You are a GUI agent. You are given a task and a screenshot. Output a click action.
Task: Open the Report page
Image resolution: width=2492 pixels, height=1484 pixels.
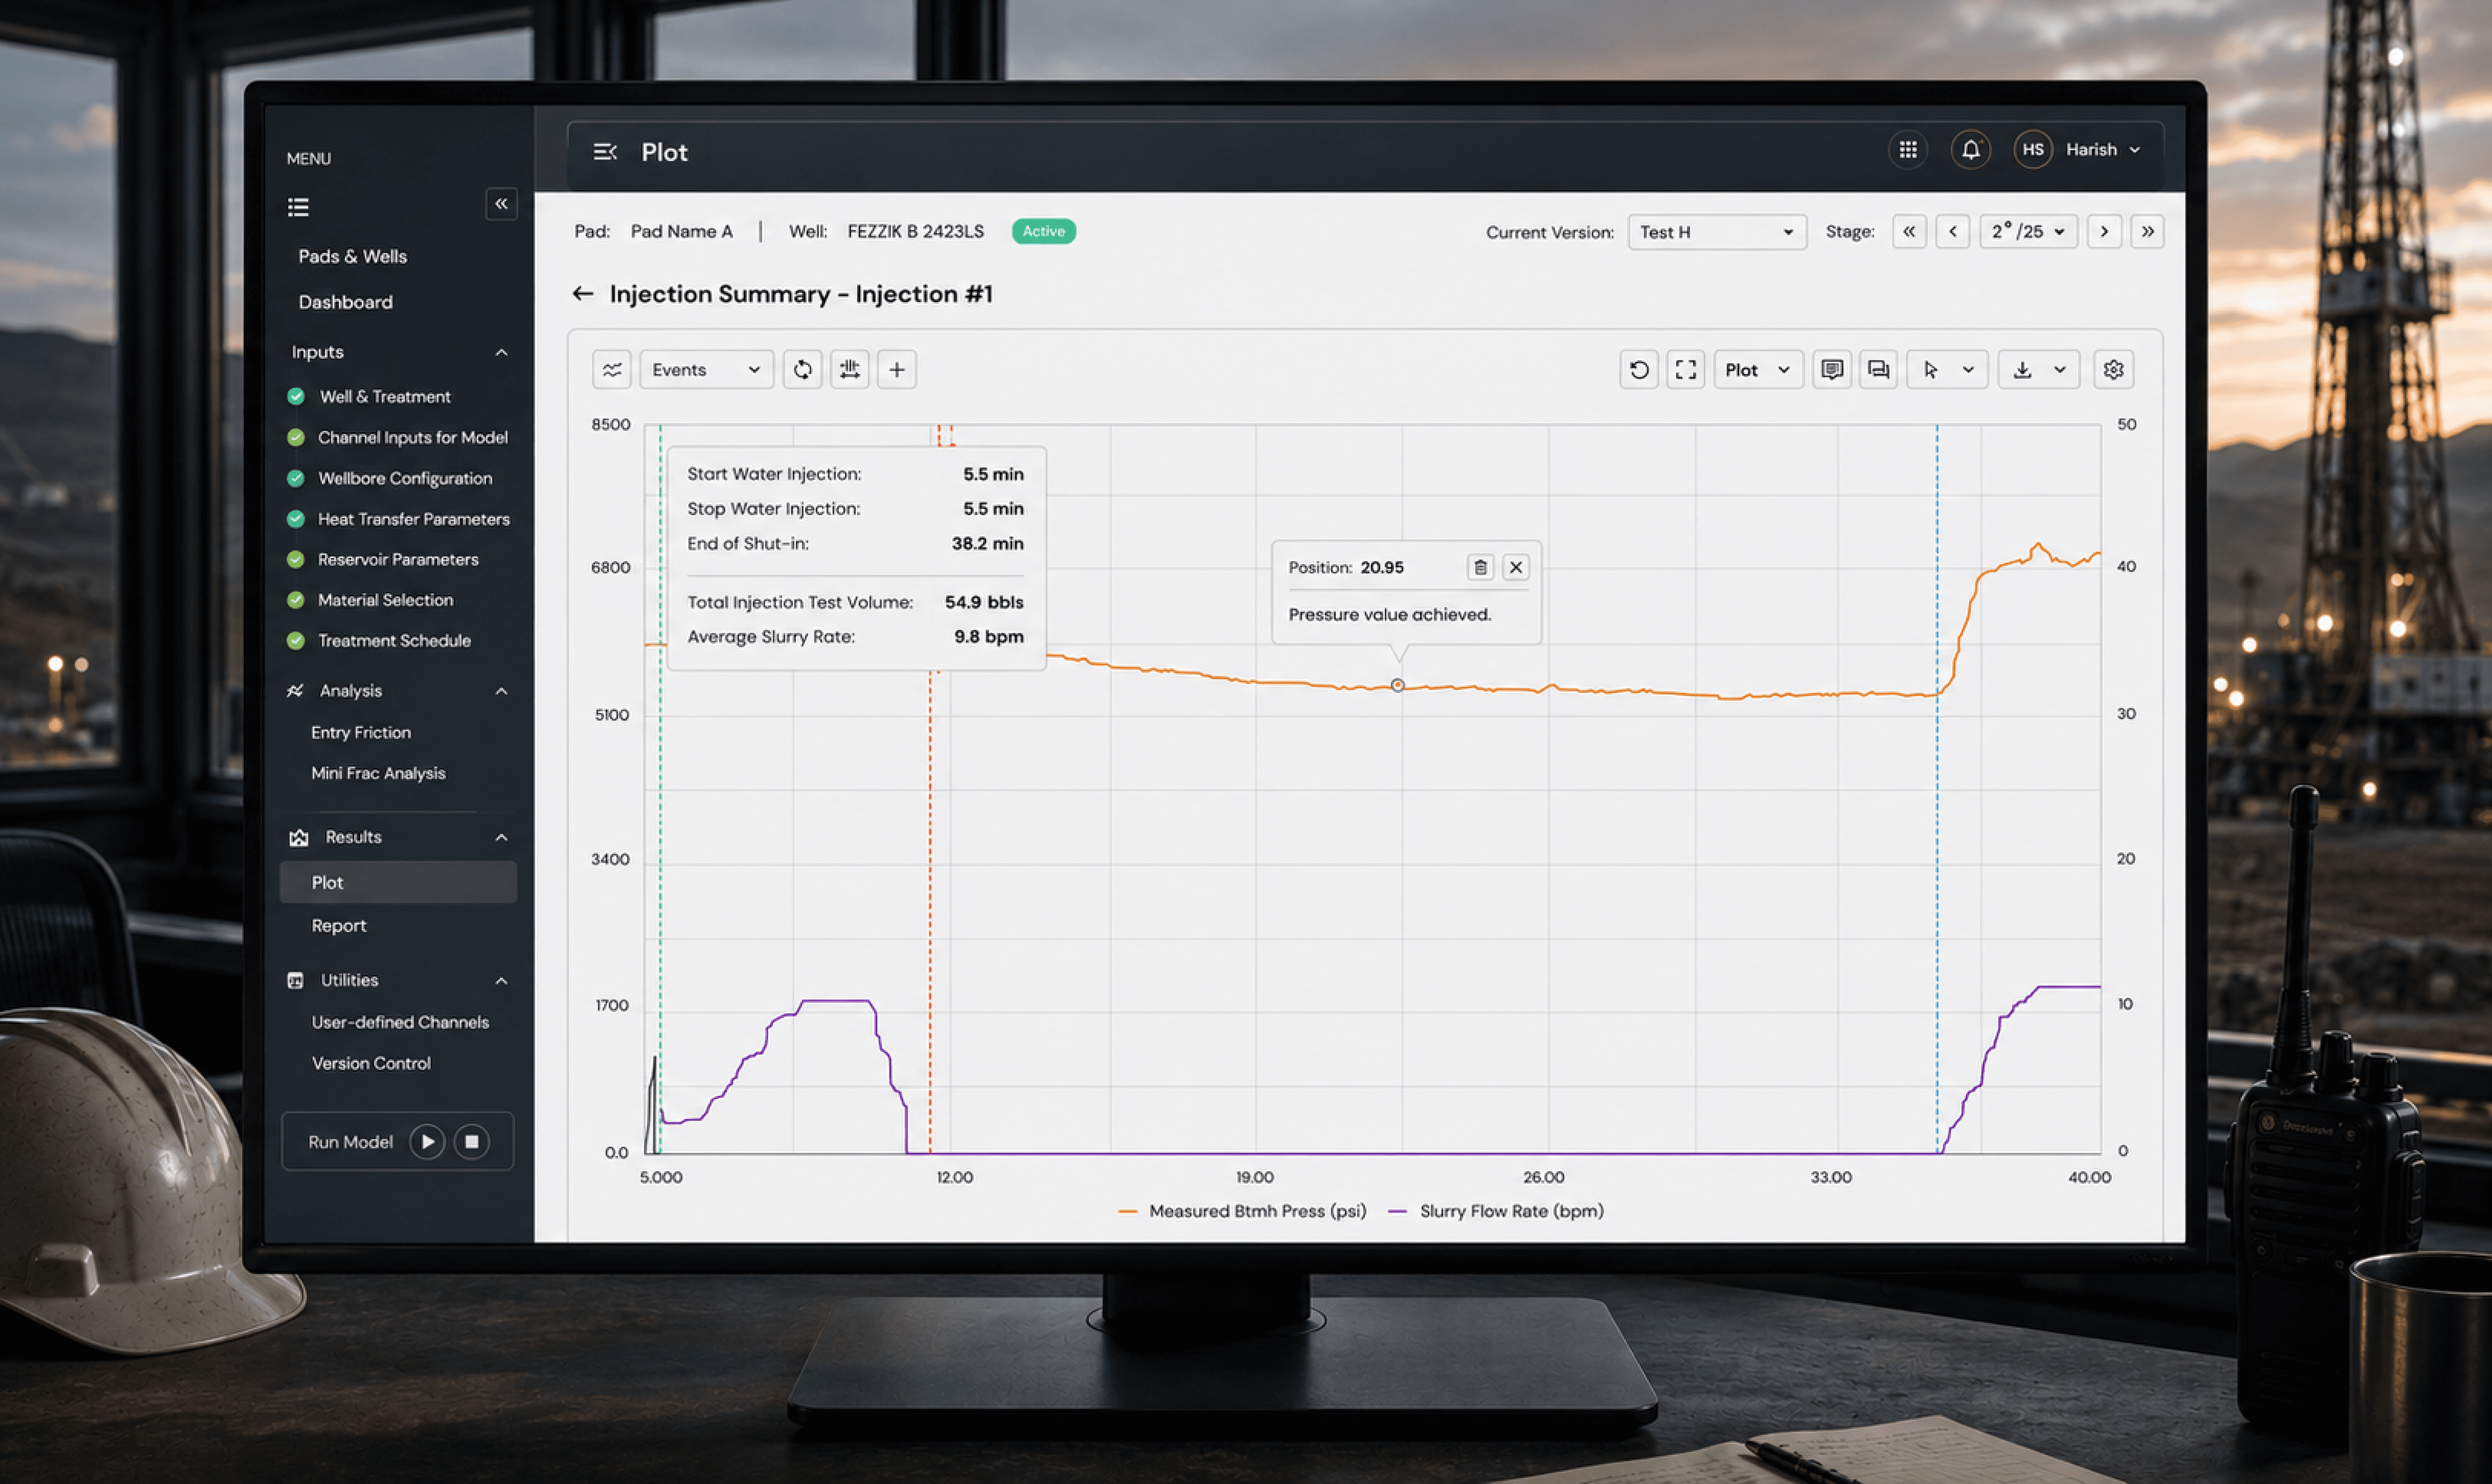pyautogui.click(x=338, y=926)
